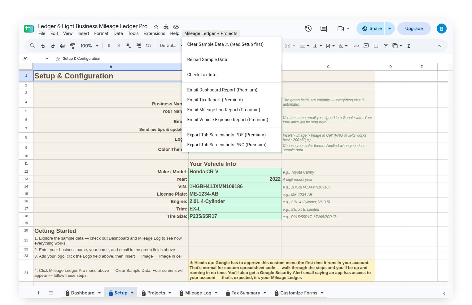Open the Dashboard tab dropdown arrow

click(x=99, y=293)
